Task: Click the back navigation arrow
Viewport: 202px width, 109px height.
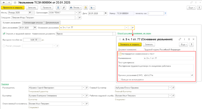Action: tap(4, 3)
